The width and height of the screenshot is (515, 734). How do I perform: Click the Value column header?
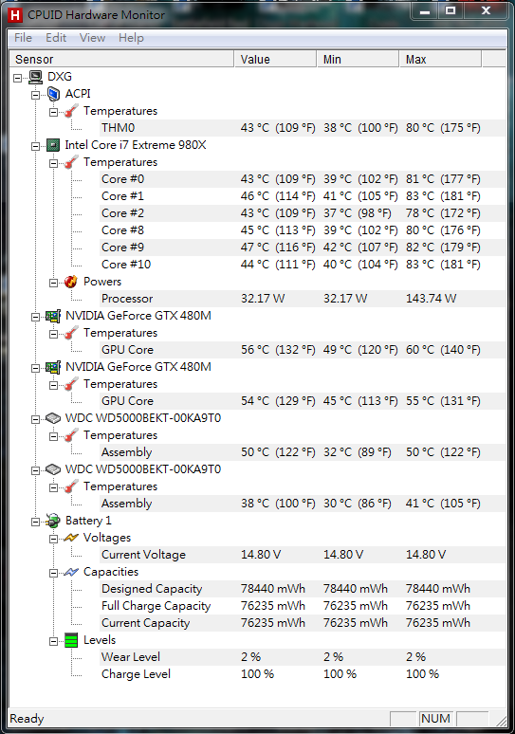click(275, 60)
